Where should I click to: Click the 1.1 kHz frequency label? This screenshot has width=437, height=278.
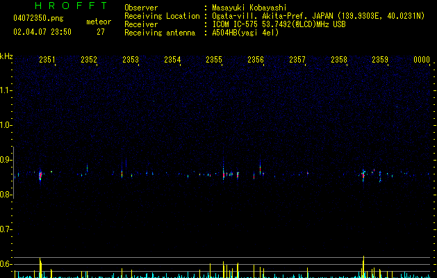click(x=6, y=90)
